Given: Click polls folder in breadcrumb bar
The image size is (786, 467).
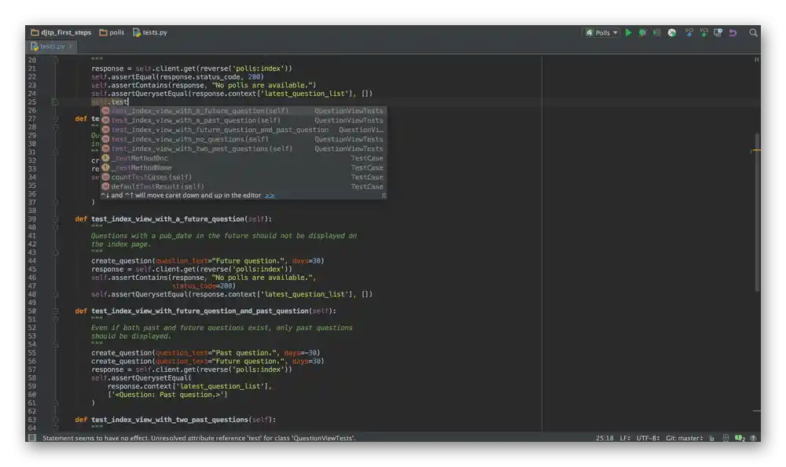Looking at the screenshot, I should coord(112,32).
